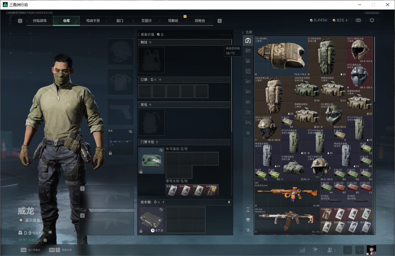395x256 pixels.
Task: Click the 转移全部 button
Action: pos(60,250)
